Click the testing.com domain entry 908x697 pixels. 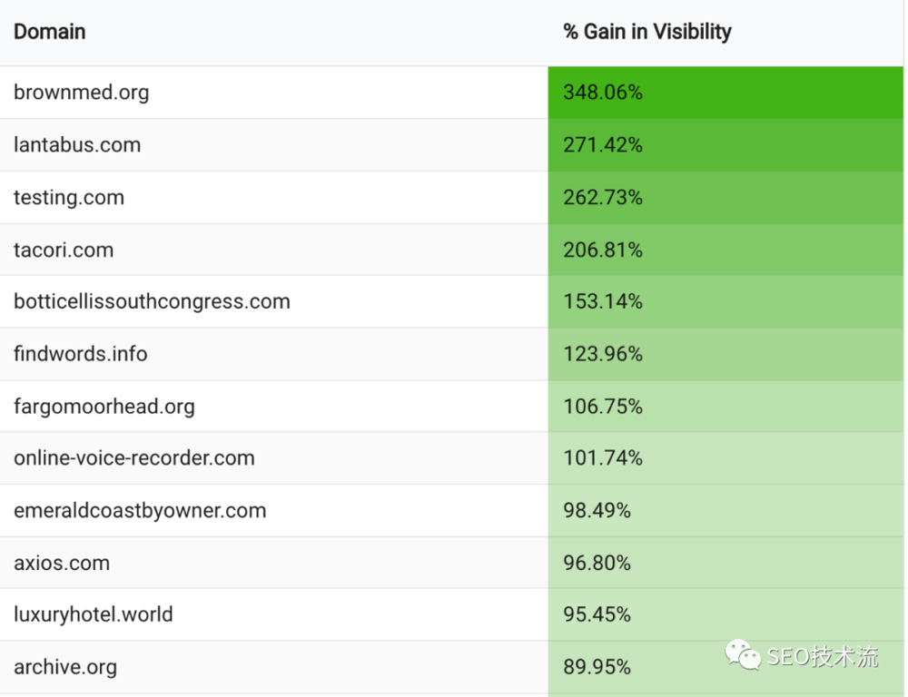69,198
